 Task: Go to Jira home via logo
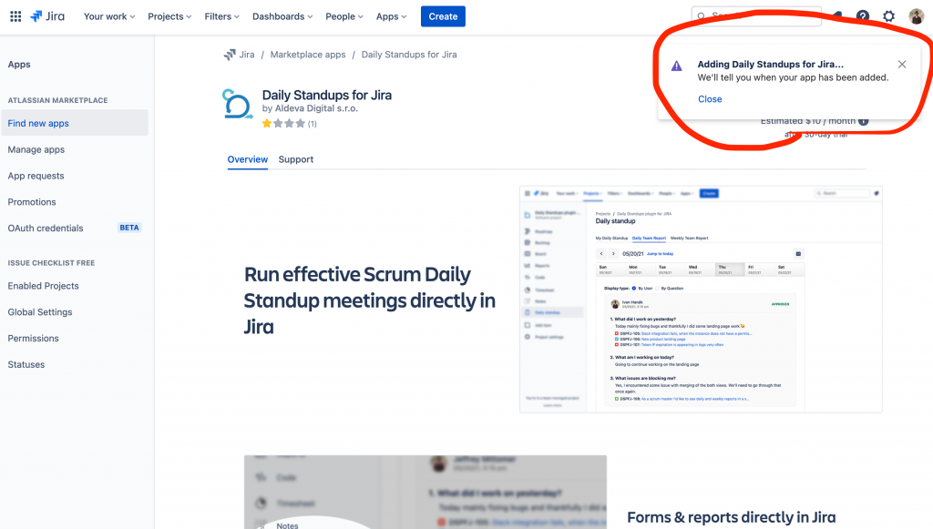(47, 16)
